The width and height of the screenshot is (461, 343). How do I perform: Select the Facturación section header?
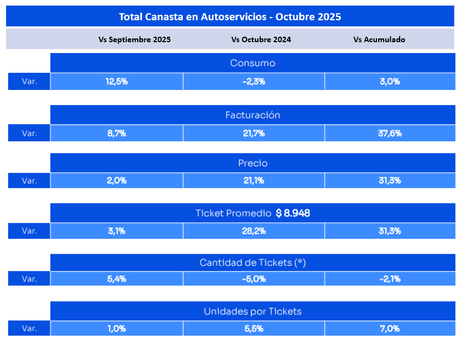click(x=253, y=115)
